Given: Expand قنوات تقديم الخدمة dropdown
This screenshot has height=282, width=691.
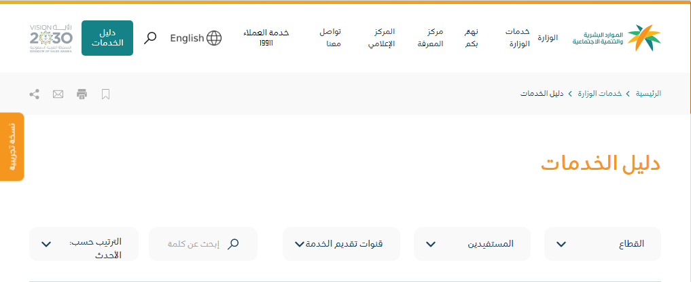Looking at the screenshot, I should pyautogui.click(x=340, y=244).
